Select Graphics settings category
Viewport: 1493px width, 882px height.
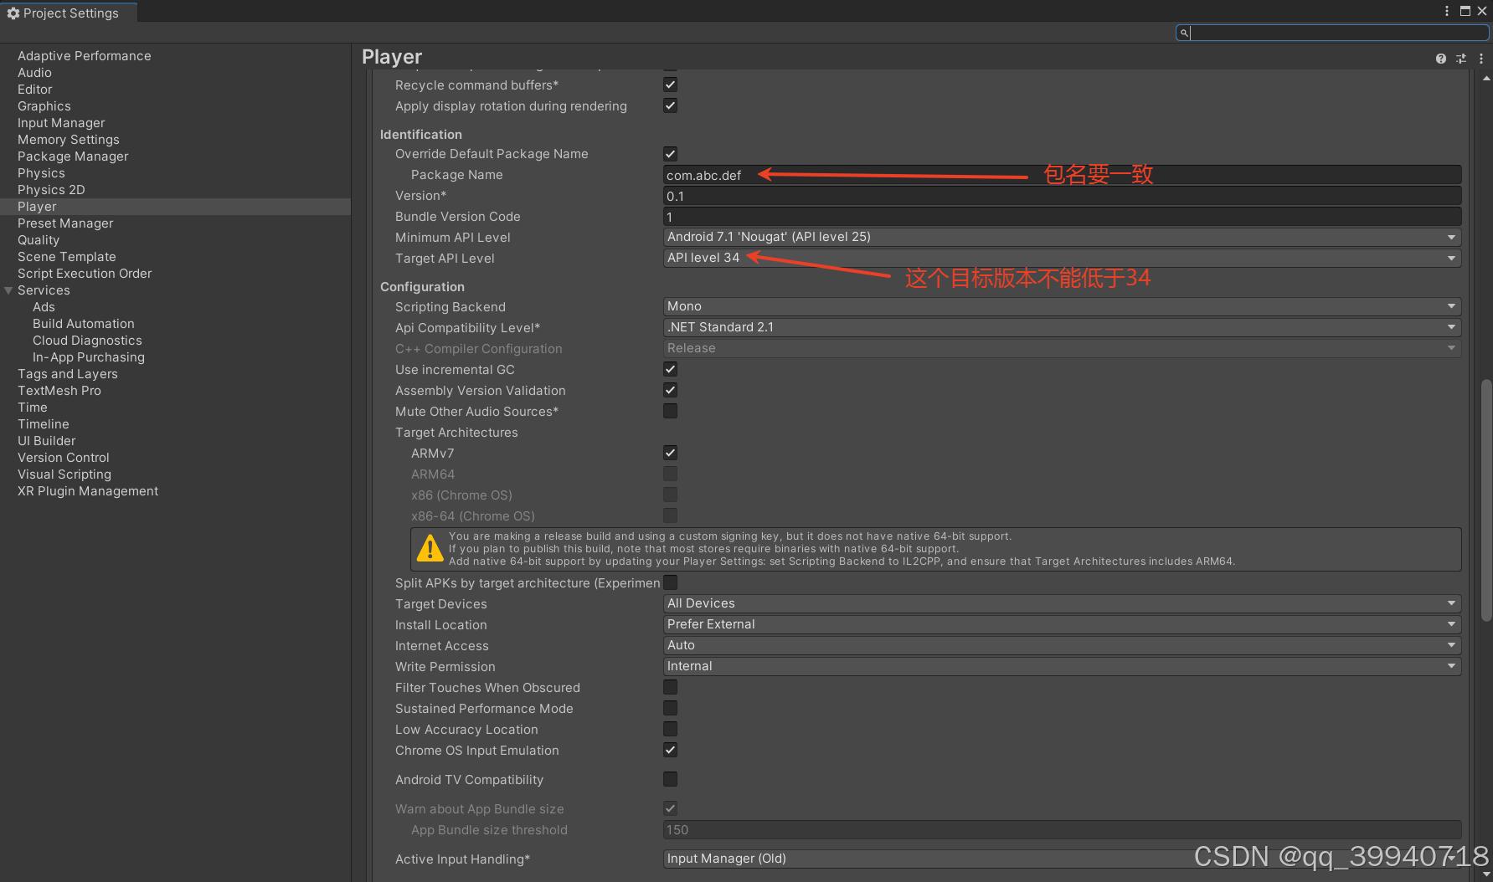click(x=44, y=106)
